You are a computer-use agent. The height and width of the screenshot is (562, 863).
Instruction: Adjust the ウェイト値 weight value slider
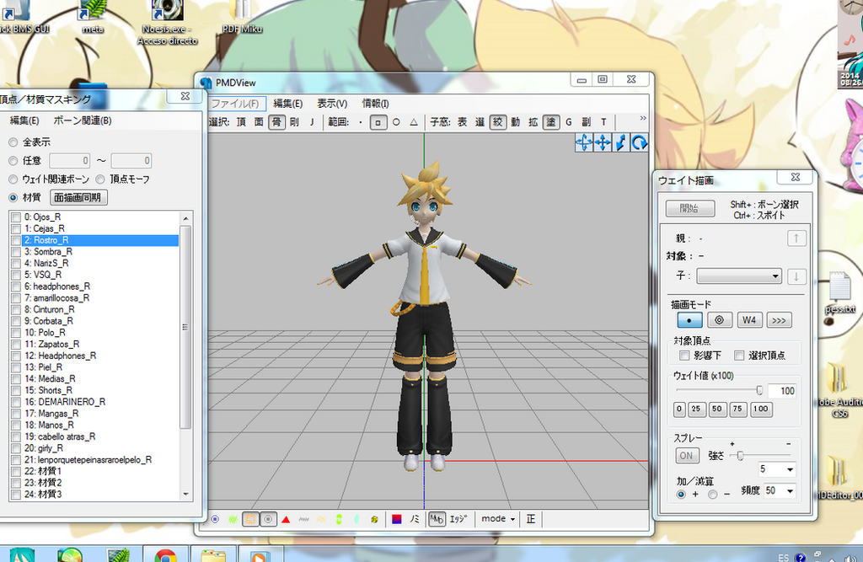[759, 390]
